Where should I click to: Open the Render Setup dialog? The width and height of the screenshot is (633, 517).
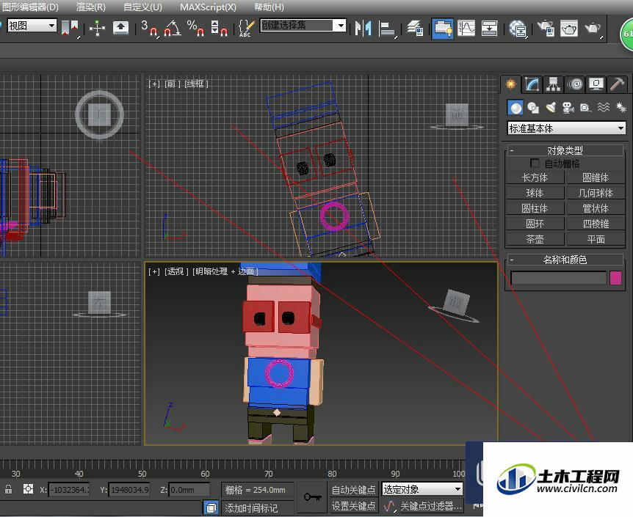point(546,29)
